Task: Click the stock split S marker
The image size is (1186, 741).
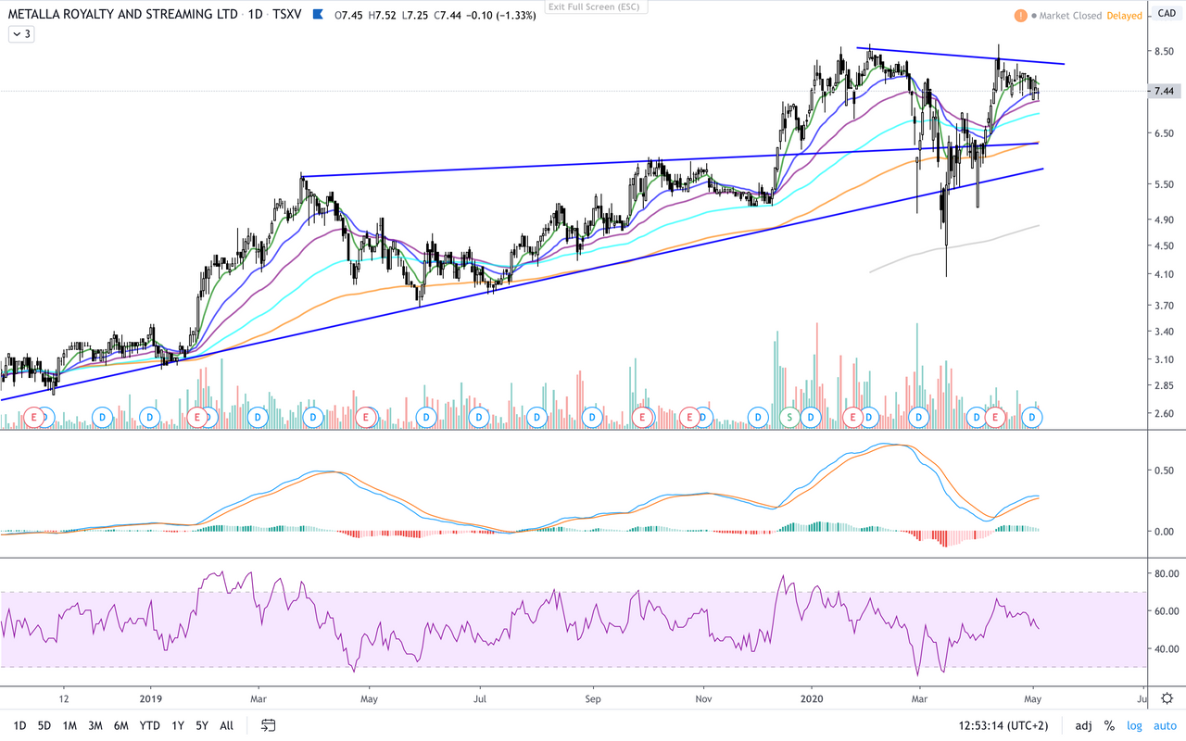Action: pos(789,418)
